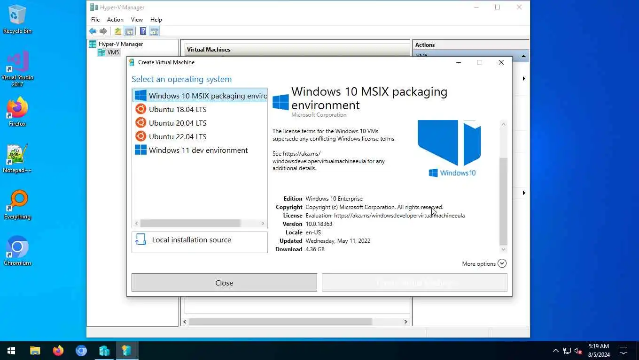Click the network icon in system tray
Screen dimensions: 639x360
tap(567, 351)
